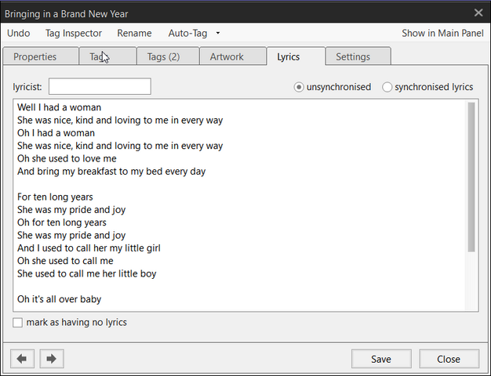
Task: Expand the Auto-Tag dropdown arrow
Action: (218, 33)
